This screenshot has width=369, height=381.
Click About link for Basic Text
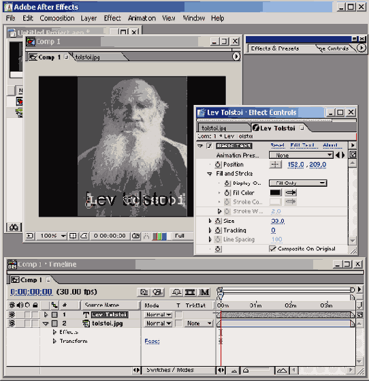[332, 145]
